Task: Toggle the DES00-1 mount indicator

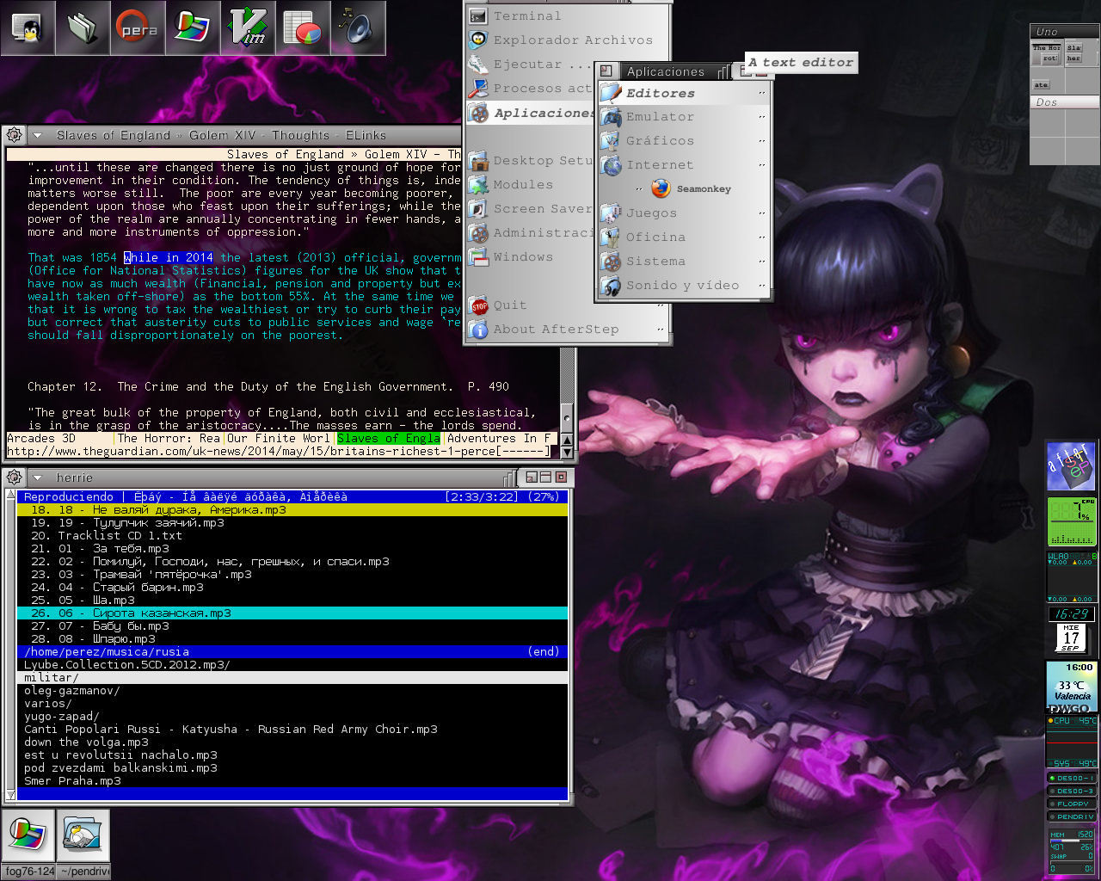Action: 1072,778
